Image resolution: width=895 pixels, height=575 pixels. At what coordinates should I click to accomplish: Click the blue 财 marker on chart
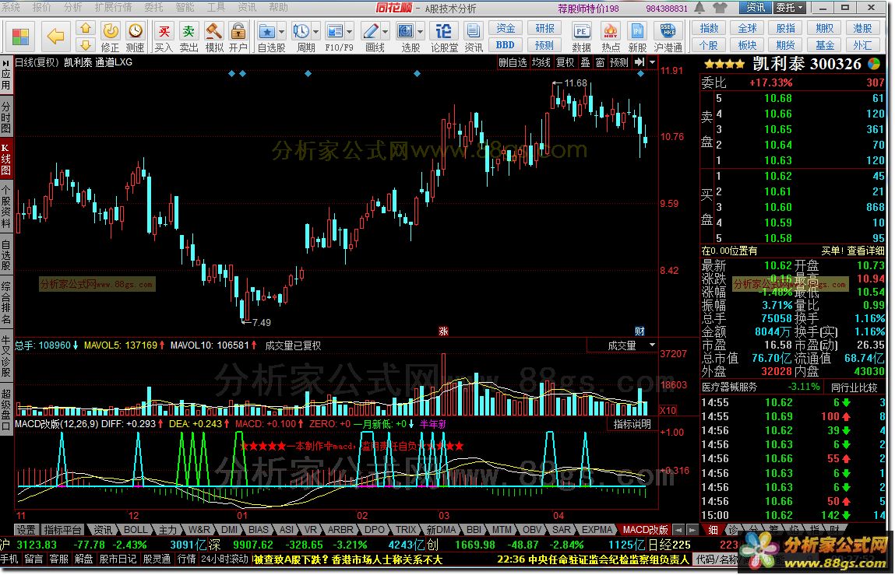(640, 331)
